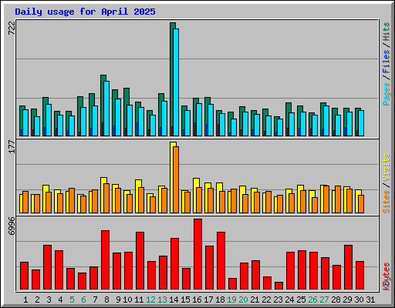Click the green weekend day 19 label
The image size is (395, 308).
[x=231, y=300]
